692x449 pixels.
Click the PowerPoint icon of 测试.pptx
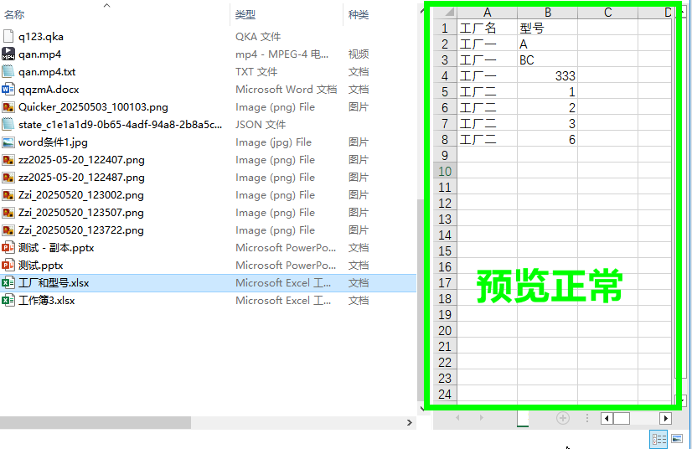[8, 266]
